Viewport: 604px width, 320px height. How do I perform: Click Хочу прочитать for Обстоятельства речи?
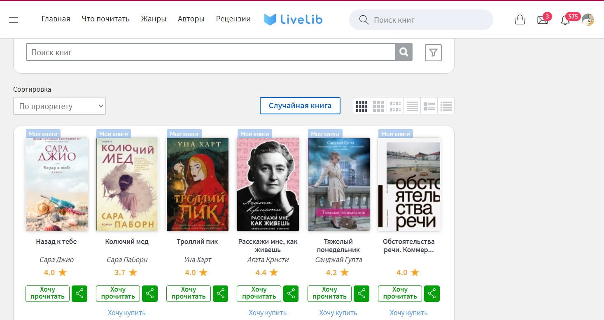pyautogui.click(x=400, y=294)
